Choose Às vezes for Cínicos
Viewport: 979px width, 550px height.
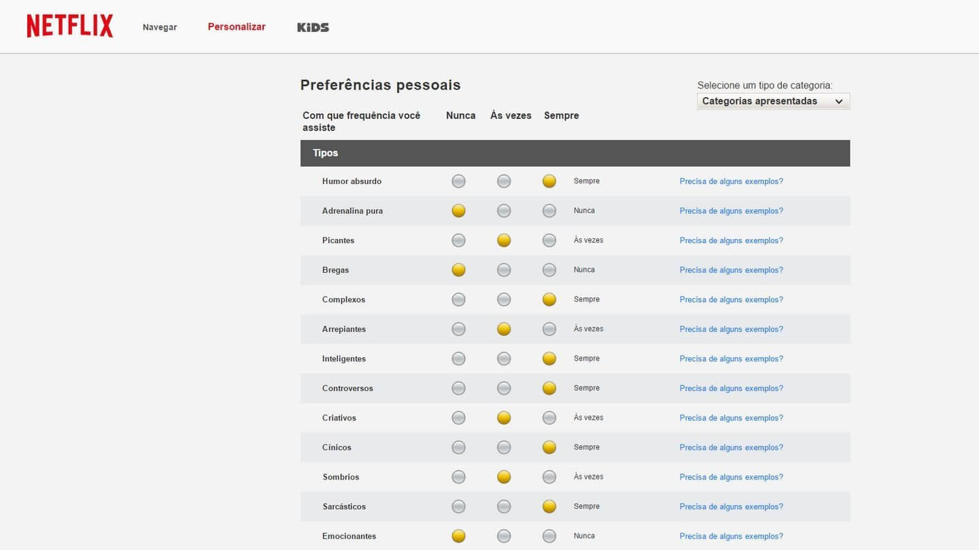pos(504,447)
